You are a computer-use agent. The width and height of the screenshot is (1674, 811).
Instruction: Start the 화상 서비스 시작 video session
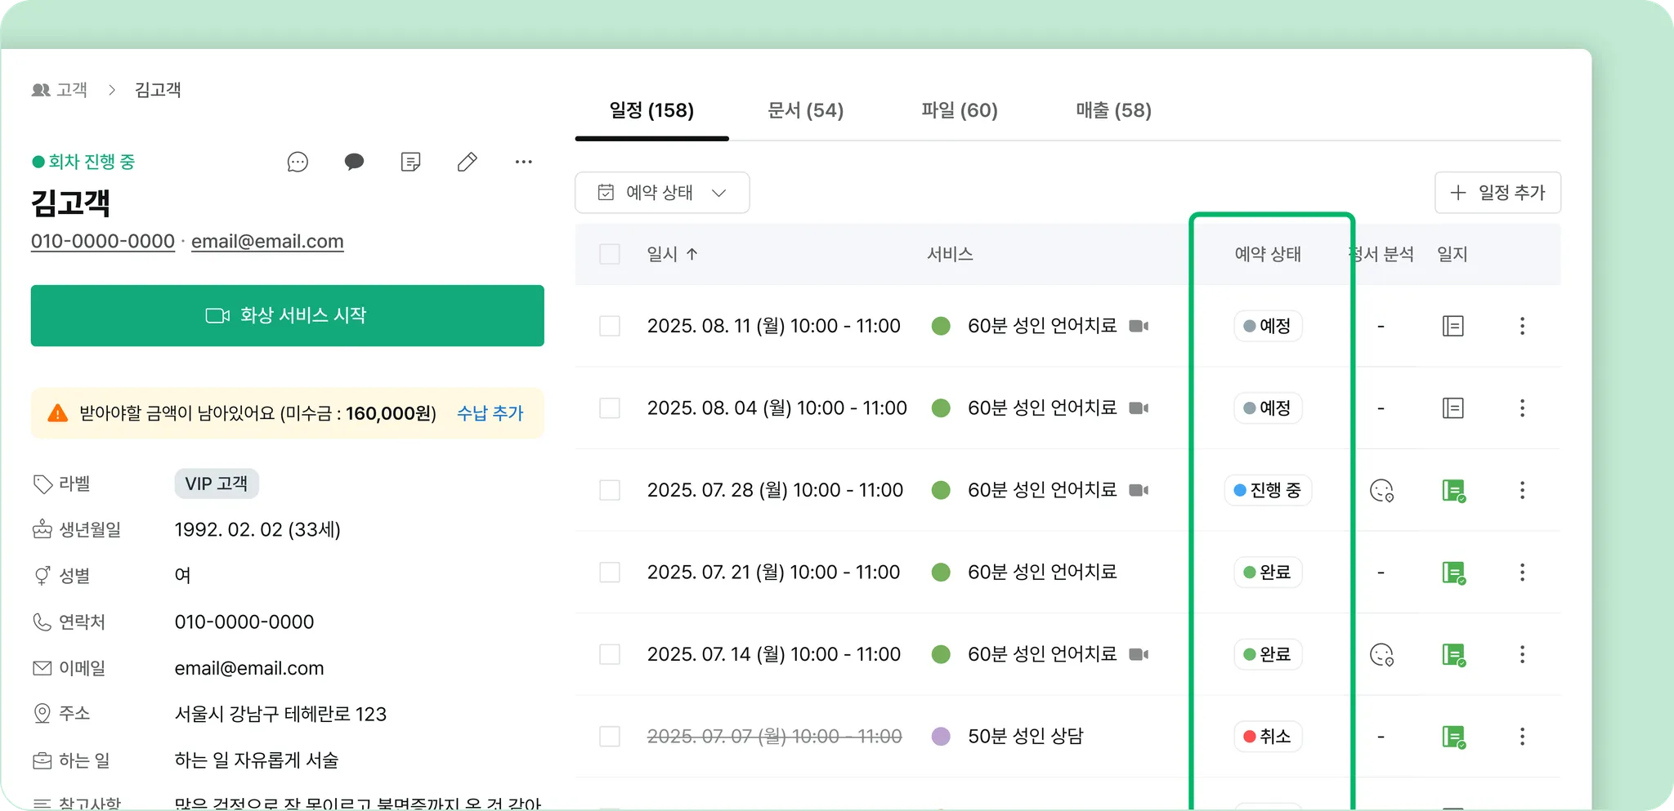[288, 315]
